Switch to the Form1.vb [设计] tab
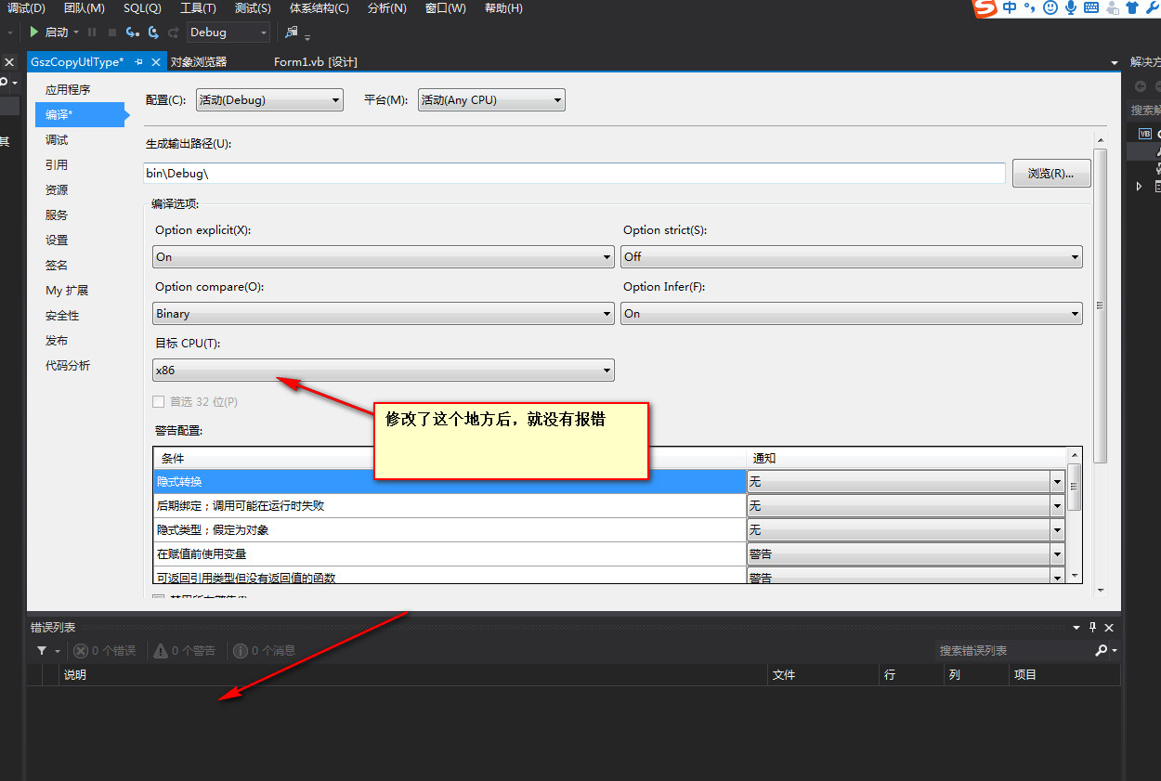 pos(316,62)
